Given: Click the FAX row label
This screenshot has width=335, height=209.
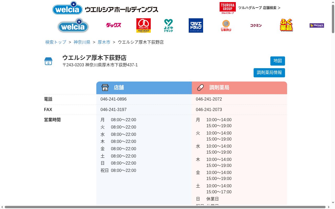Looking at the screenshot, I should 48,110.
